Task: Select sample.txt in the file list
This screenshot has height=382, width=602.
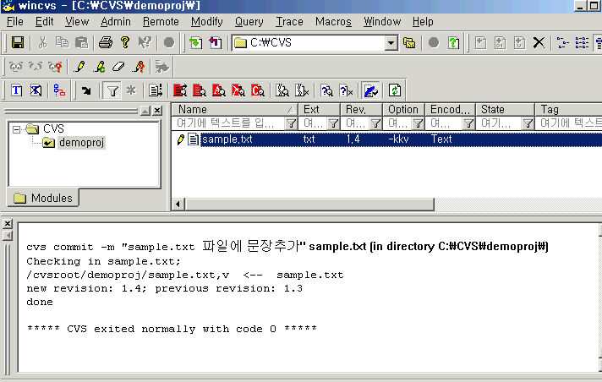Action: [227, 139]
